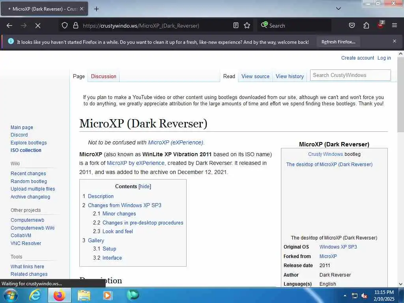
Task: Open the Save to Pocket icon
Action: pyautogui.click(x=352, y=25)
